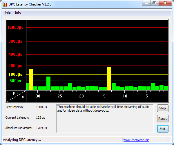The image size is (174, 145).
Task: Click the status bar resize grip
Action: 170,141
